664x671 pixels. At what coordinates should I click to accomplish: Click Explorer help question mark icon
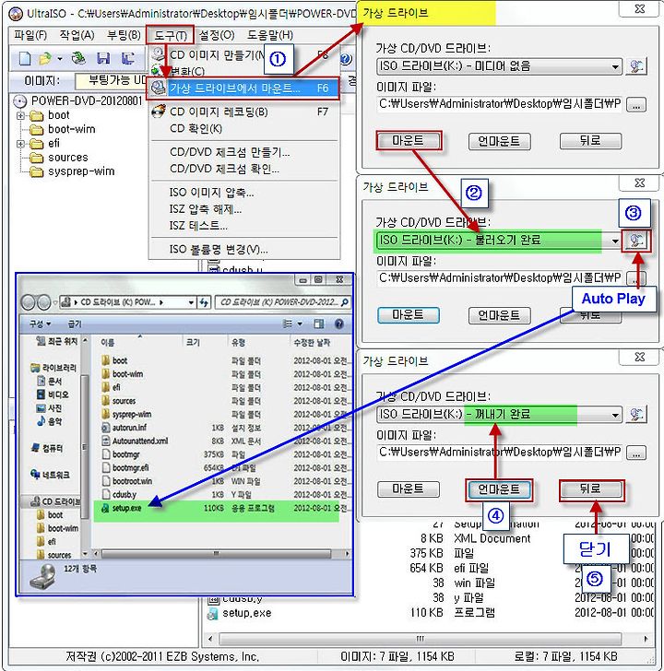(x=339, y=324)
